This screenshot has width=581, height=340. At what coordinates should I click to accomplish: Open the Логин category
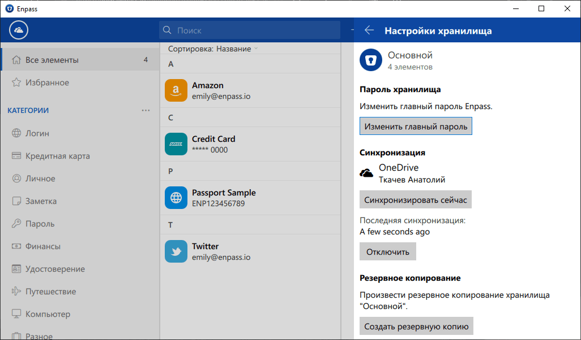pyautogui.click(x=80, y=133)
